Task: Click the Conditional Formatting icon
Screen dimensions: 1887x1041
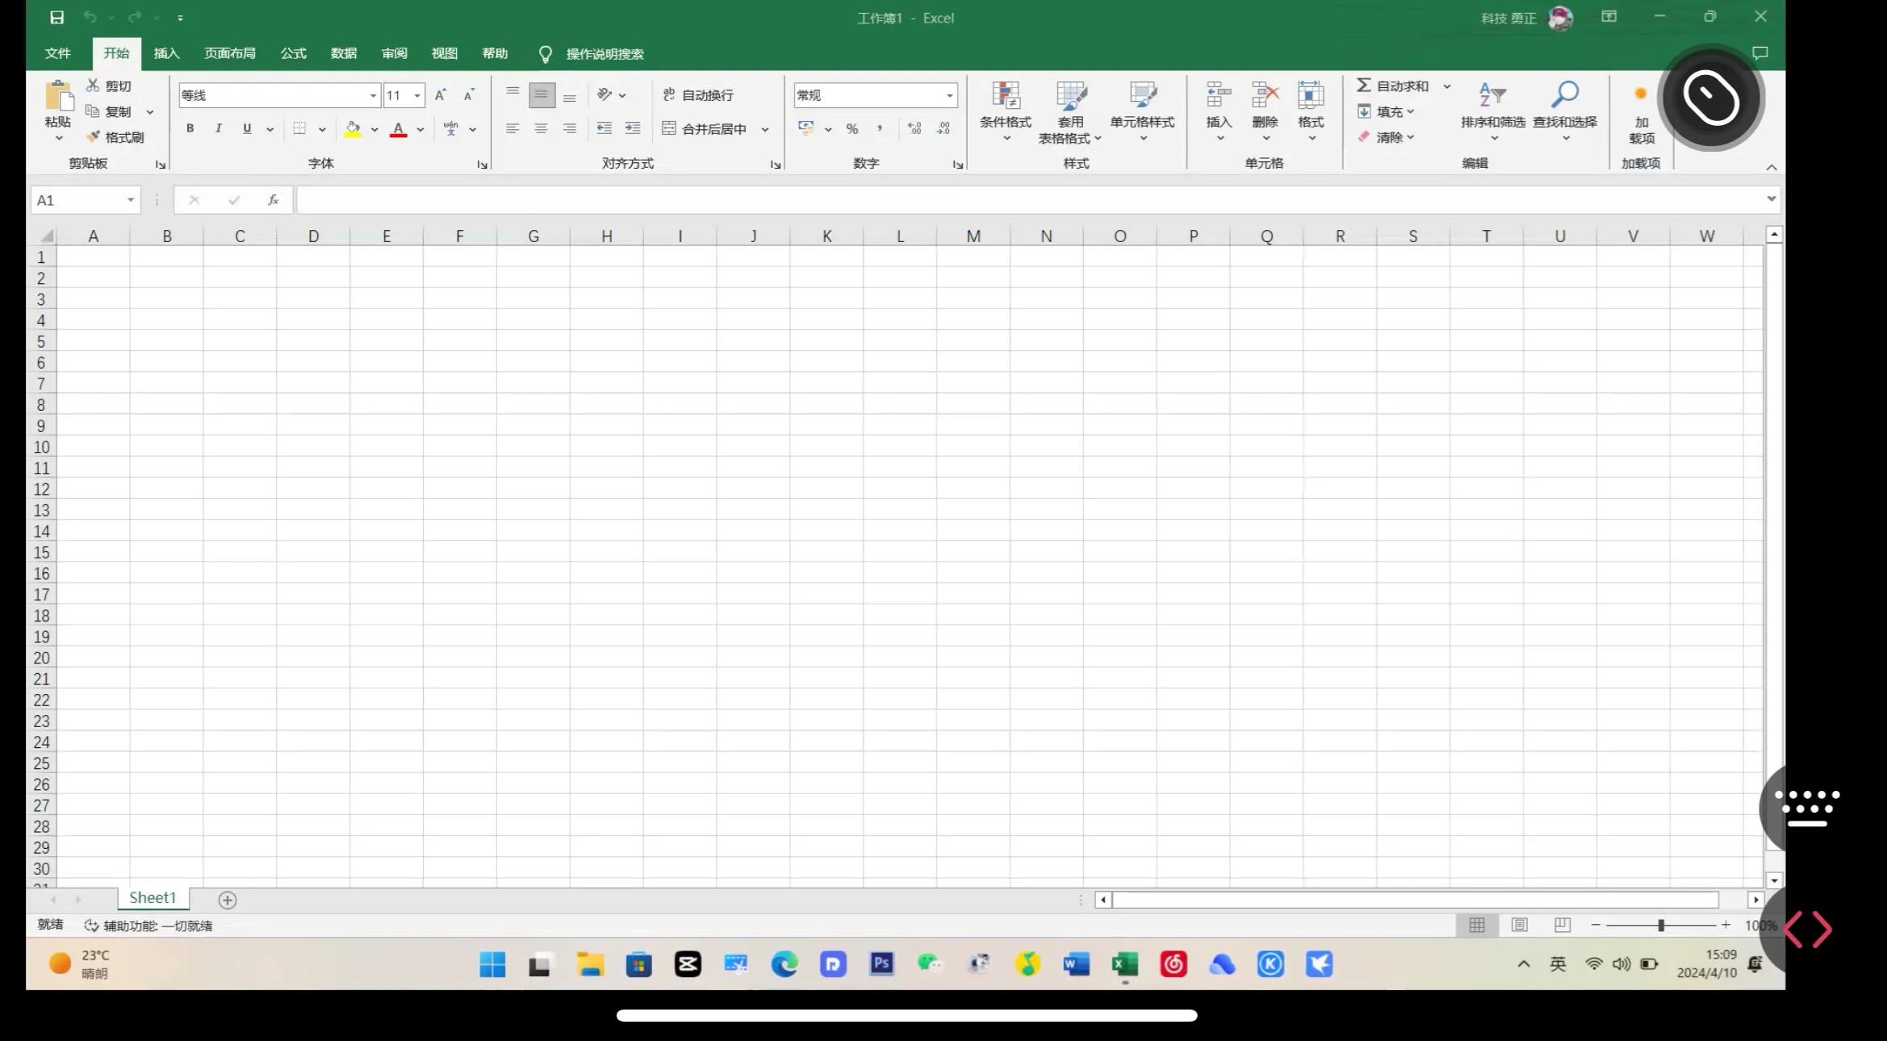Action: (1005, 96)
